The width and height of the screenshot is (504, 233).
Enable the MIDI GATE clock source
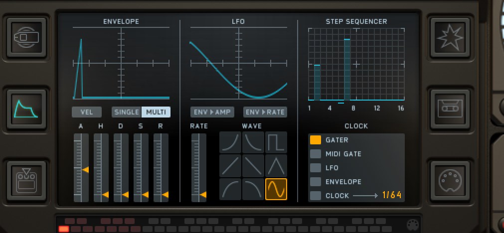tap(316, 154)
